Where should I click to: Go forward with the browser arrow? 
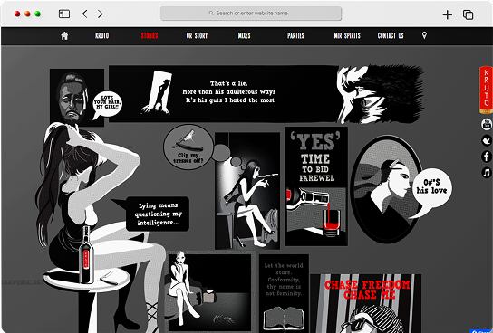coord(100,14)
